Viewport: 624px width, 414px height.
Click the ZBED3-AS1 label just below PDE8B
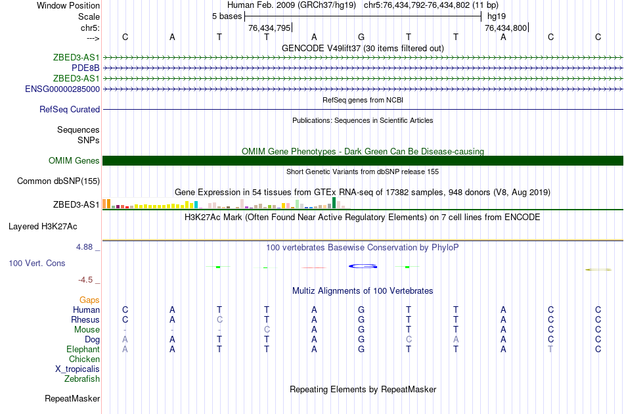click(x=76, y=78)
